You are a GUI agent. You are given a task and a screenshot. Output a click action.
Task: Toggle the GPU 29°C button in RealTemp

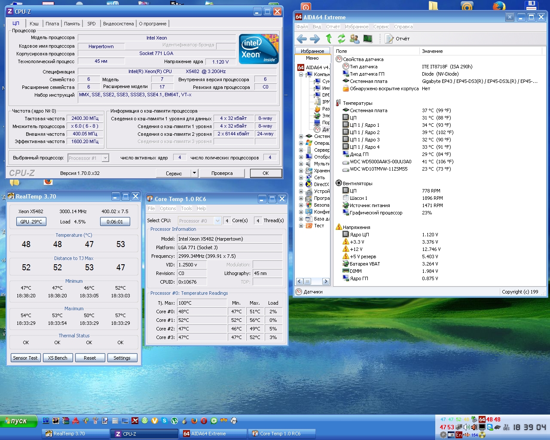pos(31,222)
